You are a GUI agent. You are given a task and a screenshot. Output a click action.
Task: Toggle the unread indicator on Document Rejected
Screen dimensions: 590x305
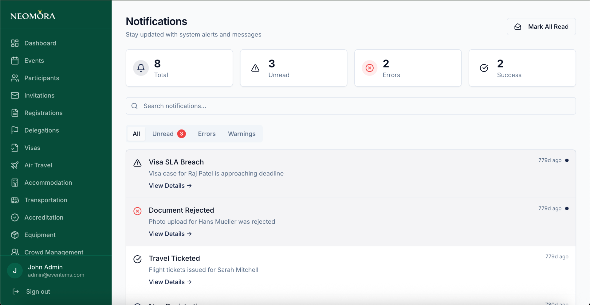[567, 208]
